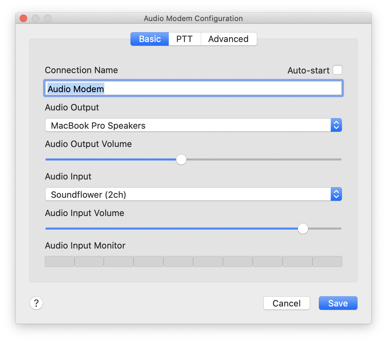Enable the Auto-start checkbox
The width and height of the screenshot is (387, 342).
tap(338, 70)
